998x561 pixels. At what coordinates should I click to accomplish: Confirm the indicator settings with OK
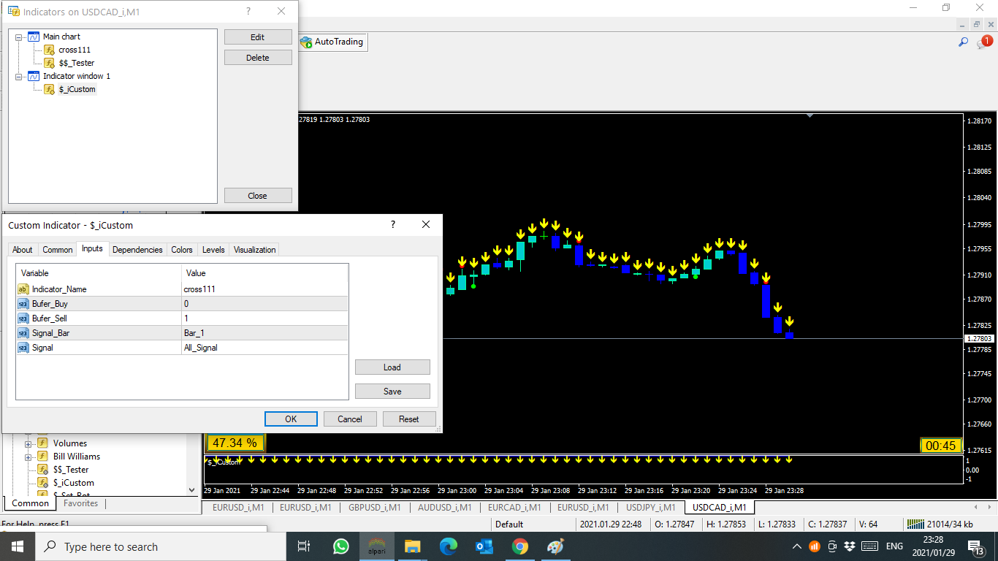pos(291,419)
